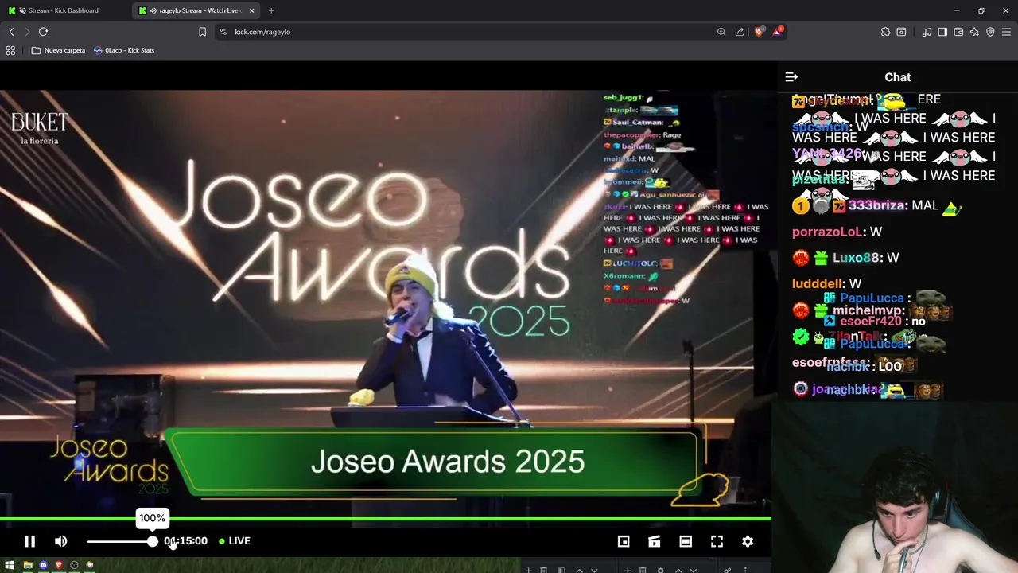Mute the rageylo tab via speaker icon
The height and width of the screenshot is (573, 1018).
153,10
